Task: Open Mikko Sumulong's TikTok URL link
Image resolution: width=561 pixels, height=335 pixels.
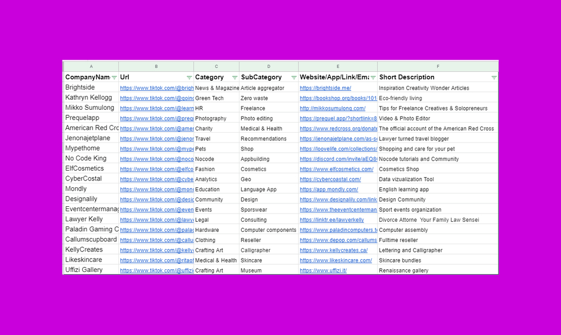Action: click(157, 108)
